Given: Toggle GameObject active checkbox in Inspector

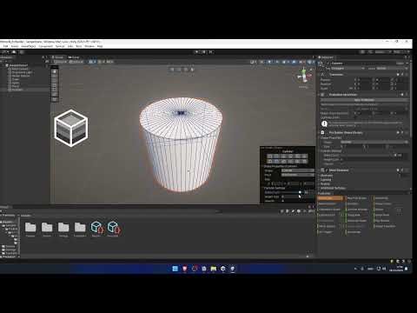Looking at the screenshot, I should click(x=328, y=63).
